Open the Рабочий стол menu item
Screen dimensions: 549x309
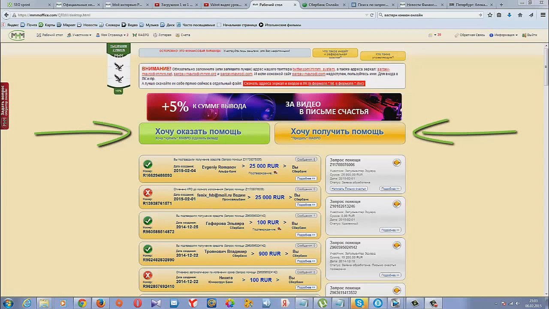point(50,35)
